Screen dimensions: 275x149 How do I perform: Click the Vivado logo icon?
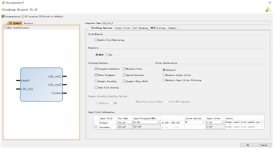click(268, 10)
